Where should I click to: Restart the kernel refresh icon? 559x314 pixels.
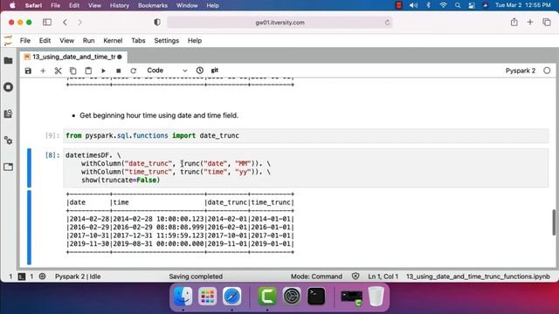pos(134,71)
